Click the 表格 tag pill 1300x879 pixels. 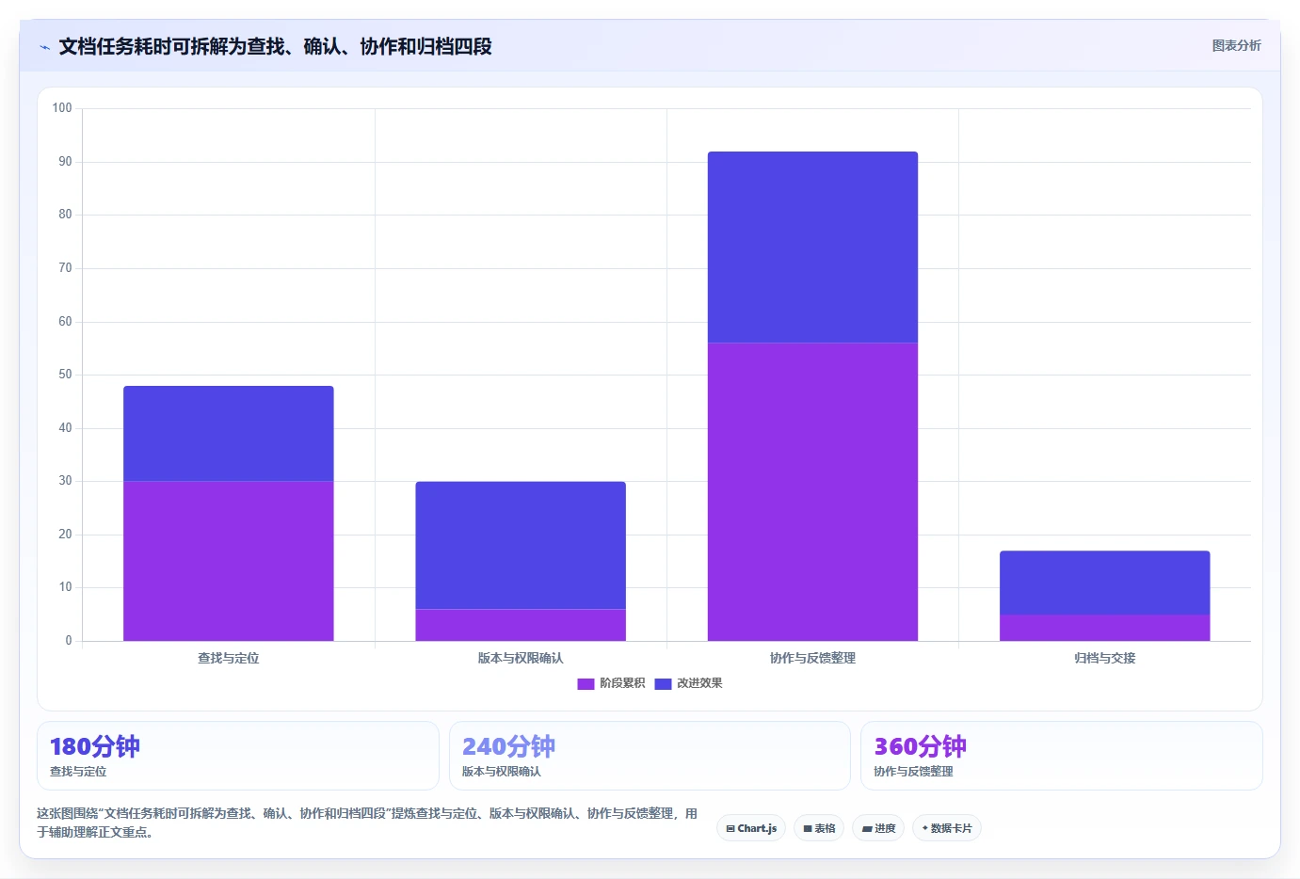(x=819, y=828)
